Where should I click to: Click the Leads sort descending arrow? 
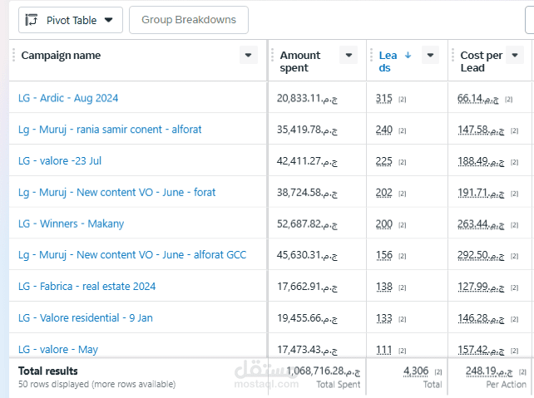click(x=408, y=55)
